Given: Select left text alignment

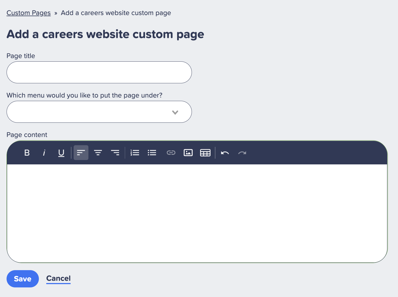Looking at the screenshot, I should click(x=81, y=153).
